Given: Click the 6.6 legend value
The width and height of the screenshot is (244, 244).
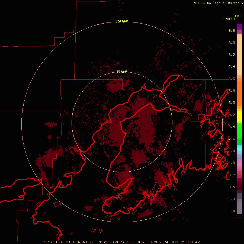Looking at the screenshot, I should pos(232,79).
